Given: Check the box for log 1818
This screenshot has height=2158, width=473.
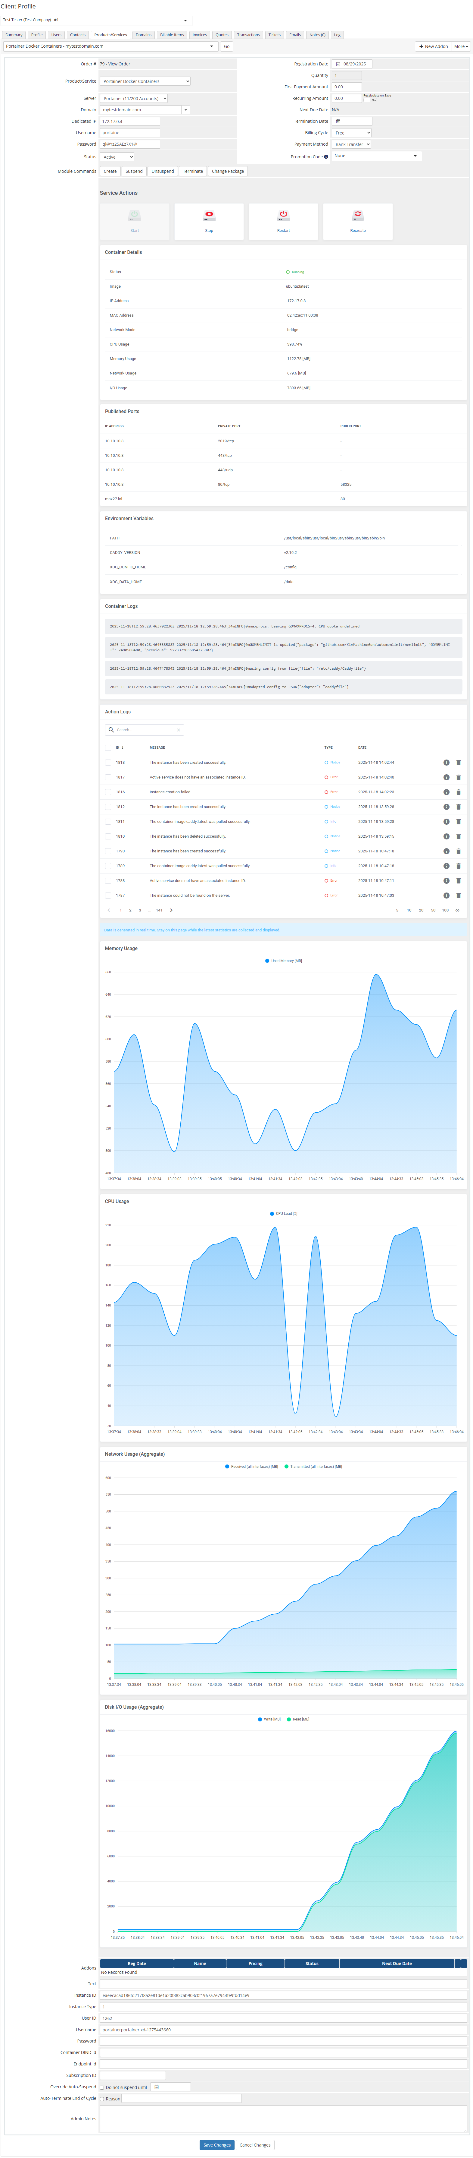Looking at the screenshot, I should pos(108,762).
